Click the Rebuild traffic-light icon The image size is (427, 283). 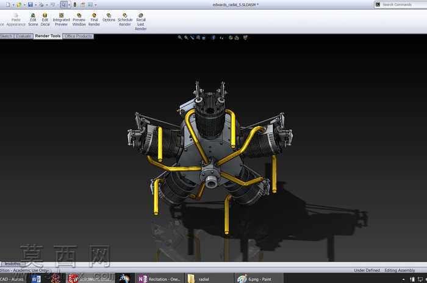75,5
